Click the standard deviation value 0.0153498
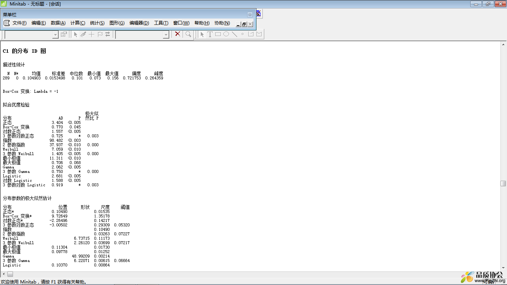Screen dimensions: 507x285 point(55,78)
